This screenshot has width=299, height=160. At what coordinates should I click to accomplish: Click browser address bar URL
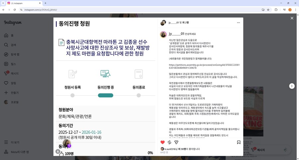pyautogui.click(x=41, y=10)
